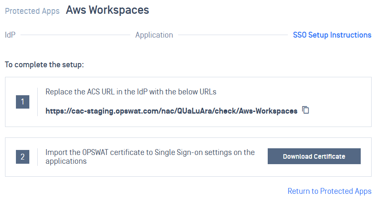Click the vertical divider beside step 1 badge

click(38, 102)
